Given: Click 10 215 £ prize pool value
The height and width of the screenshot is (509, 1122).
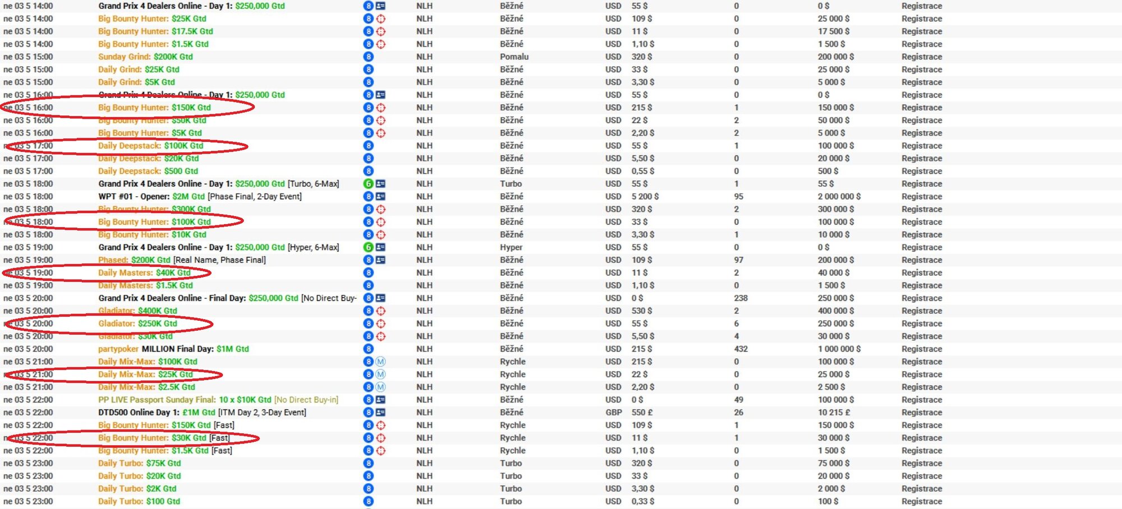Looking at the screenshot, I should point(834,413).
